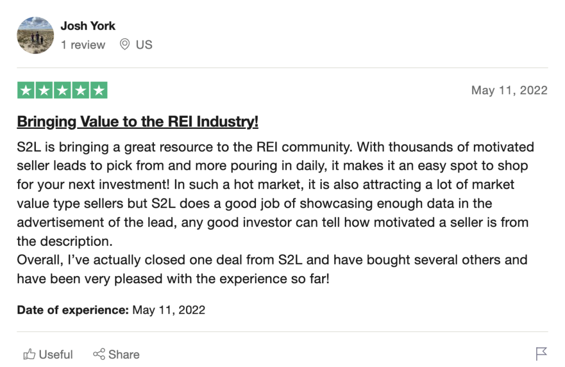Click the "Date of experience:" label
This screenshot has width=565, height=367.
72,310
